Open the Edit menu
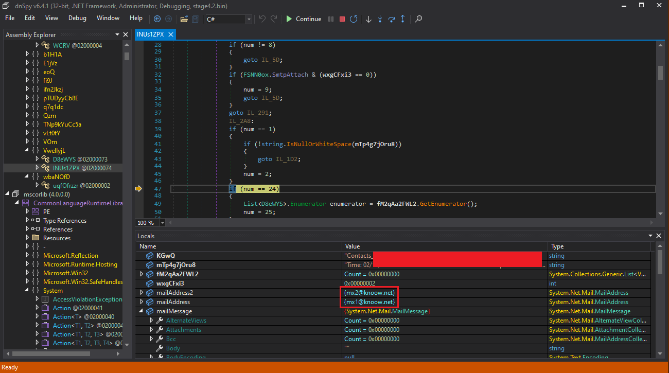The image size is (669, 373). point(30,18)
